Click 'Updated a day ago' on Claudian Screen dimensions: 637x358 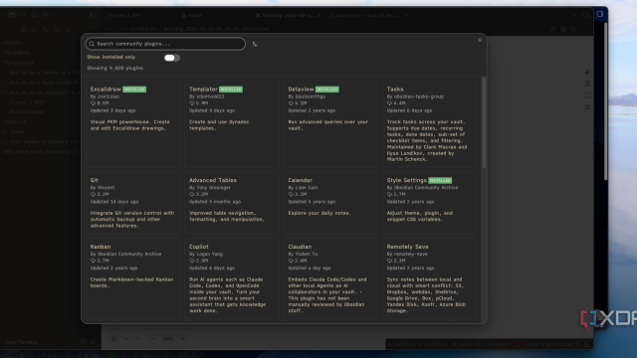310,268
